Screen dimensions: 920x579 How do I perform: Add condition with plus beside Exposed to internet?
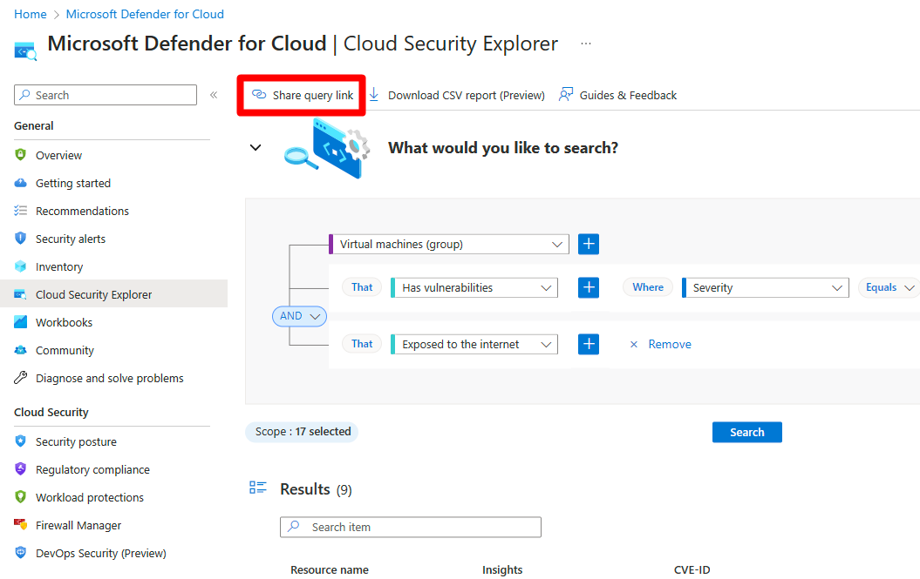tap(589, 344)
